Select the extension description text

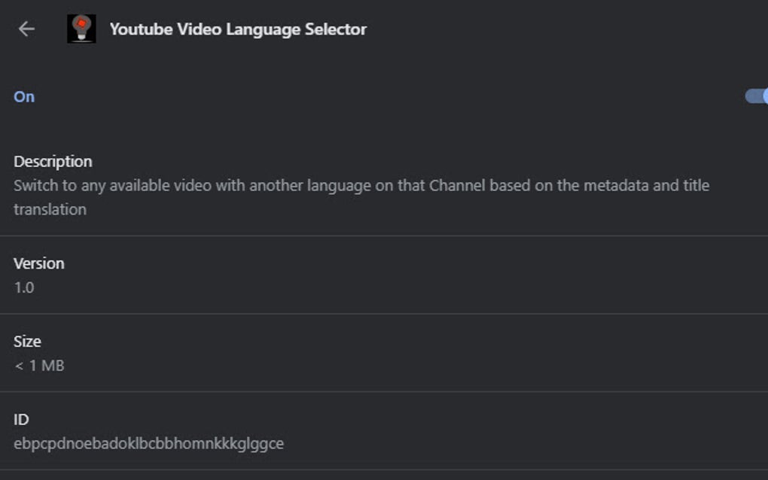pyautogui.click(x=360, y=185)
